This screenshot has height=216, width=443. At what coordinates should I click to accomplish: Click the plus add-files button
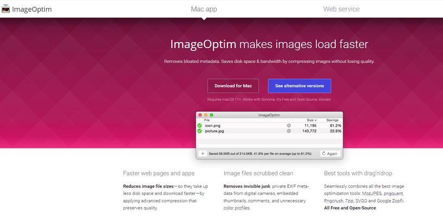[x=203, y=153]
